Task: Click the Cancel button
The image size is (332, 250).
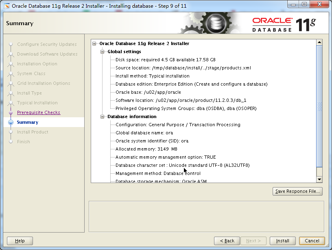Action: (312, 241)
